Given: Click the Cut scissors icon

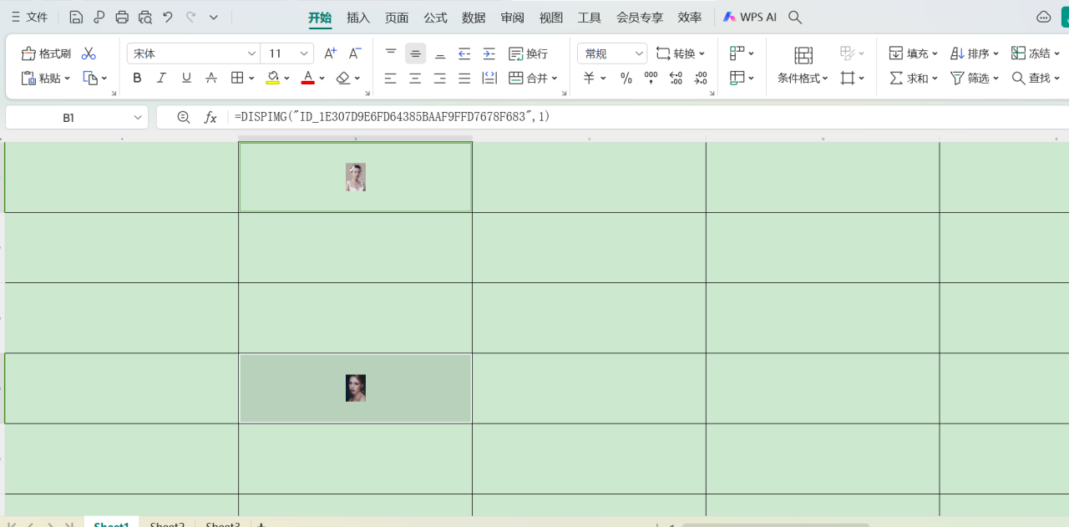Looking at the screenshot, I should 89,53.
